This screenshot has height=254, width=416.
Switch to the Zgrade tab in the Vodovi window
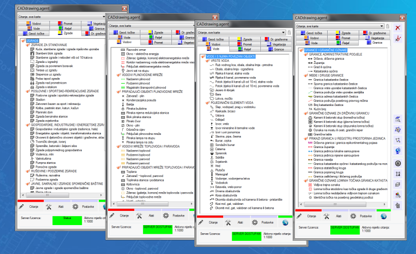[x=156, y=32]
